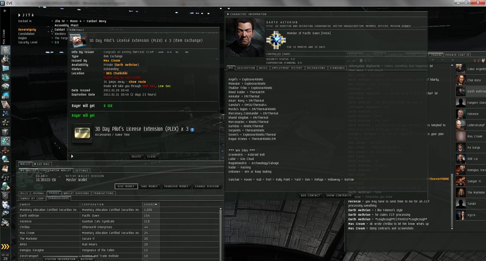Click the info icon beside PLEX x 3
The height and width of the screenshot is (261, 486).
pyautogui.click(x=192, y=130)
